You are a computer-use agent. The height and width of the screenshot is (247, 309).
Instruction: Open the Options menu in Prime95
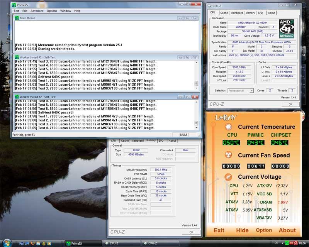pos(52,11)
